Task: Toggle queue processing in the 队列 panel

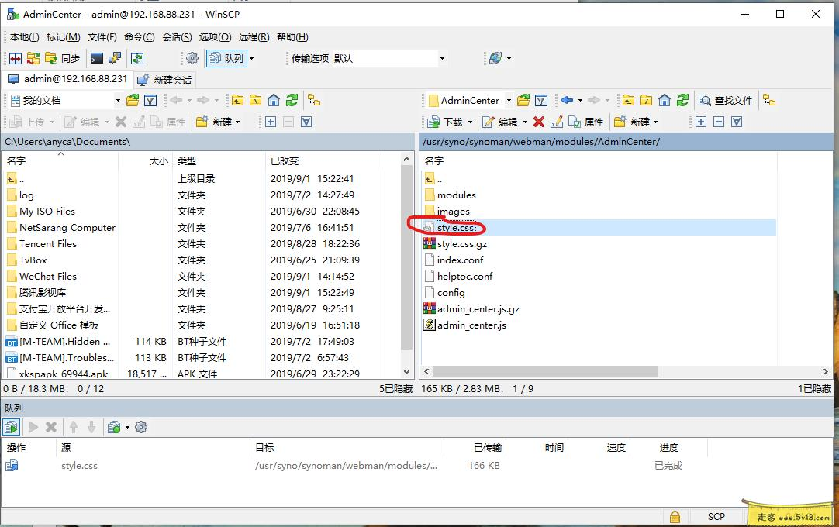Action: coord(10,427)
